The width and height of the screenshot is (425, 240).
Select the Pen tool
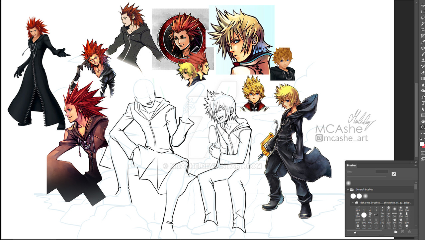pyautogui.click(x=423, y=97)
